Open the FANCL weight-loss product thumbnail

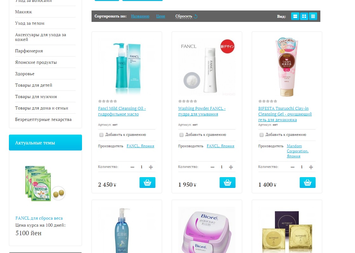click(45, 183)
